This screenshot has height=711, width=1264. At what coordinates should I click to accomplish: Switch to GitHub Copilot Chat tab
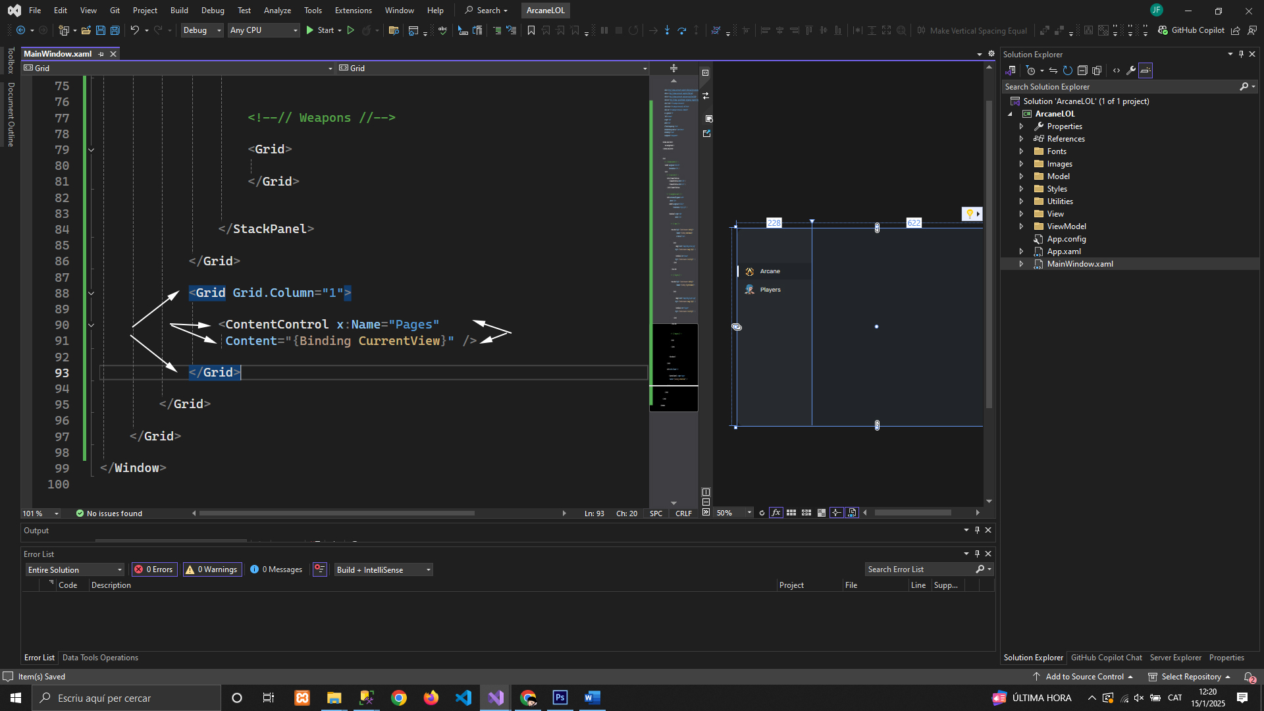click(1106, 658)
